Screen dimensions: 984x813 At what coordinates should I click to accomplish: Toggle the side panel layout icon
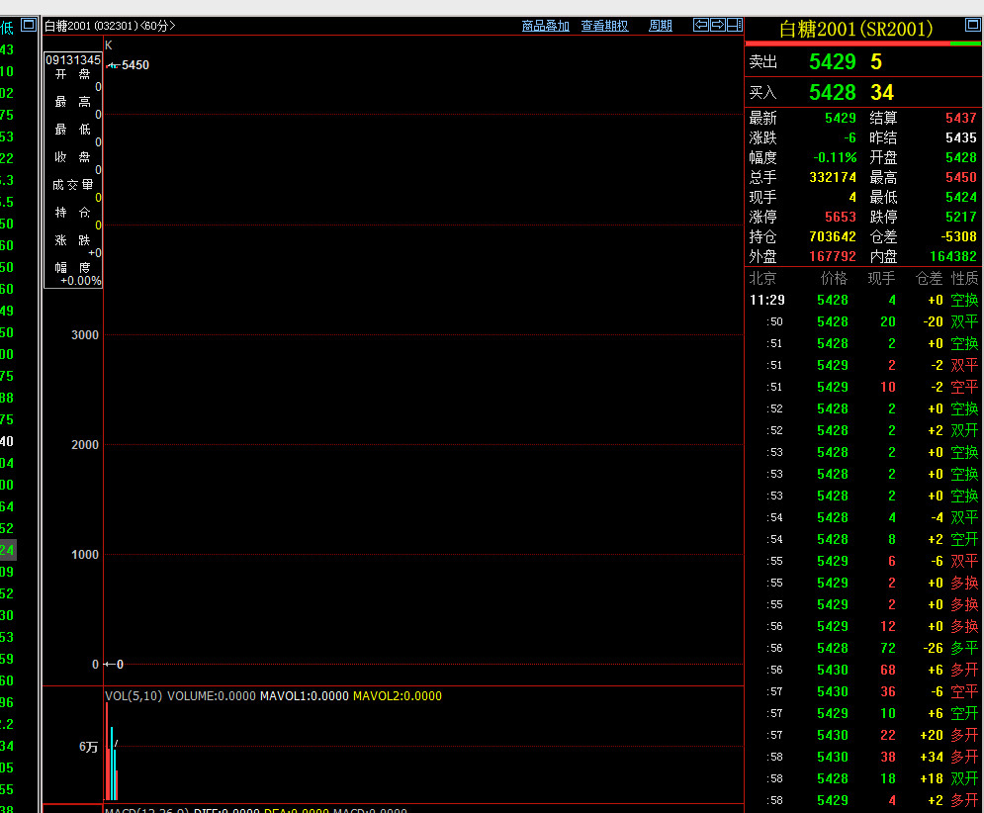[734, 26]
